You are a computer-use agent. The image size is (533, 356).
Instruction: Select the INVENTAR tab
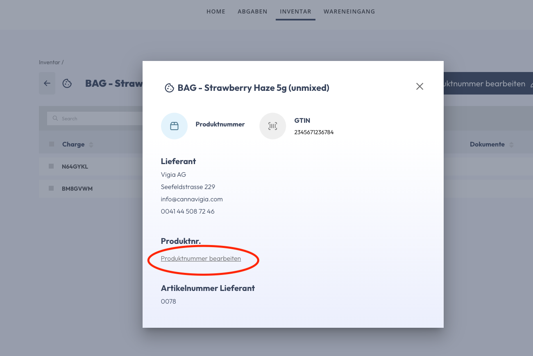click(x=295, y=11)
